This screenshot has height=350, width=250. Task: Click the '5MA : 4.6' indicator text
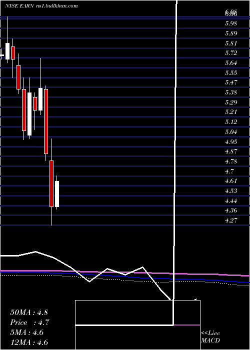27,332
